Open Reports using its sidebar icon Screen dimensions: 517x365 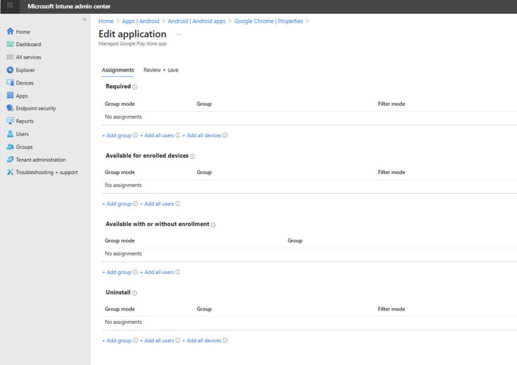(10, 121)
